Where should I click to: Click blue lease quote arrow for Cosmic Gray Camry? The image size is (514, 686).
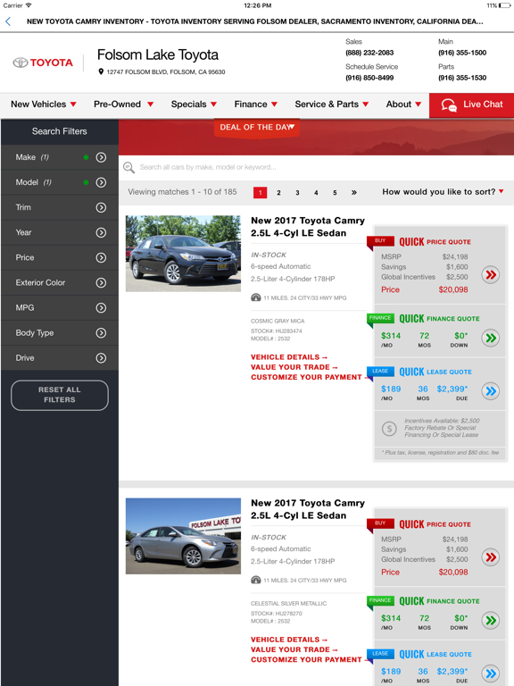491,391
